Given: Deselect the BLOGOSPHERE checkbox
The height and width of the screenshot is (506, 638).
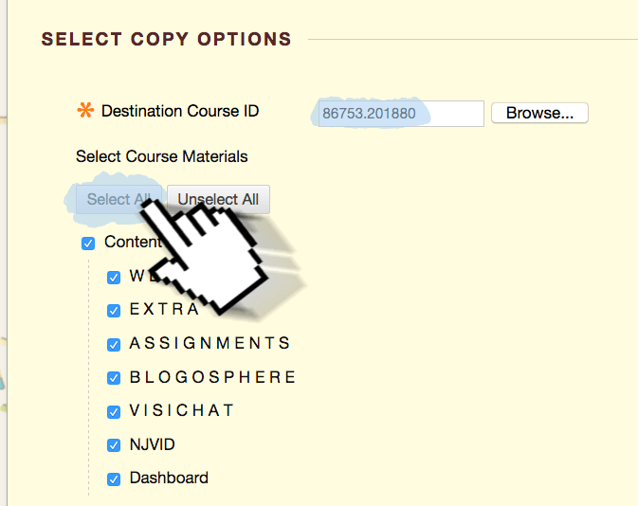Looking at the screenshot, I should point(114,378).
